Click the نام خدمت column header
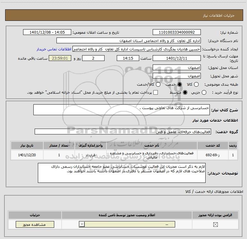 (152, 145)
